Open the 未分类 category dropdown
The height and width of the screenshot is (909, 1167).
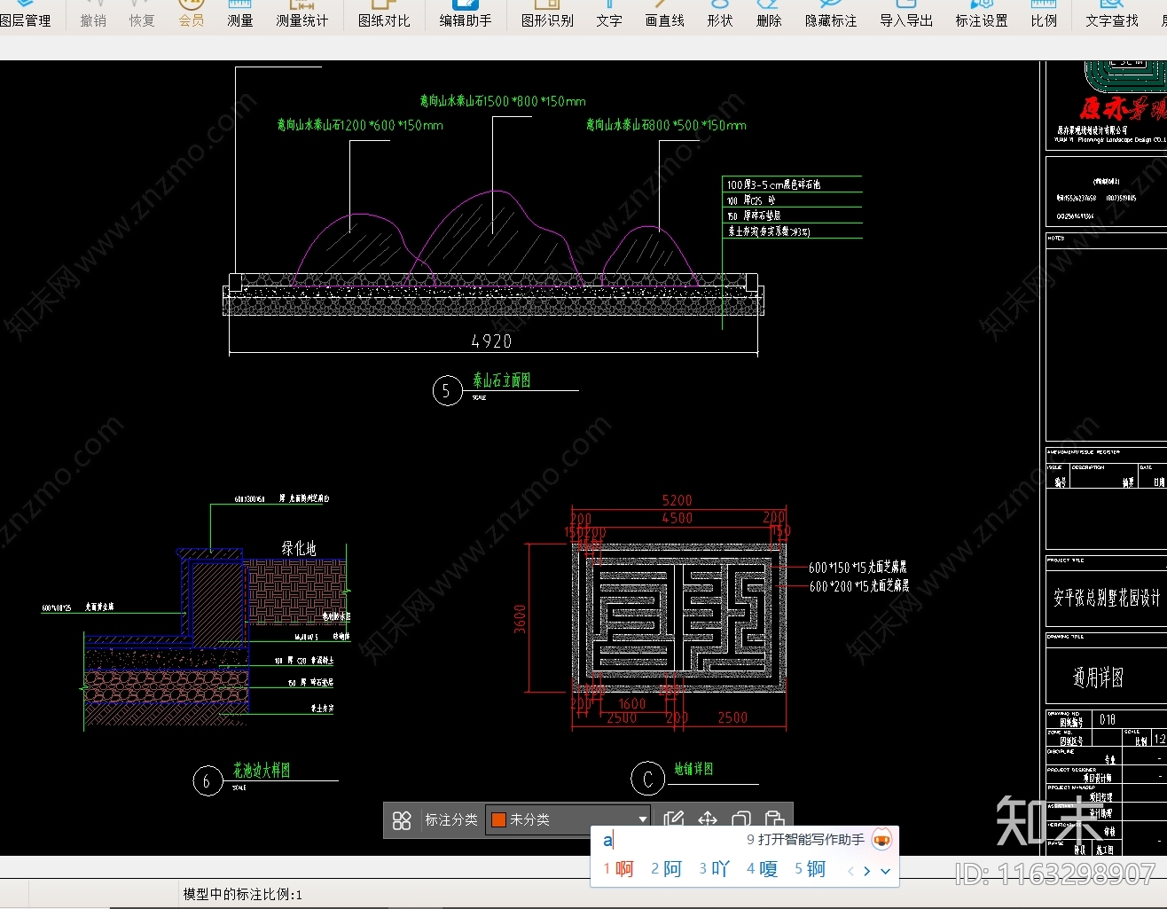pos(568,819)
